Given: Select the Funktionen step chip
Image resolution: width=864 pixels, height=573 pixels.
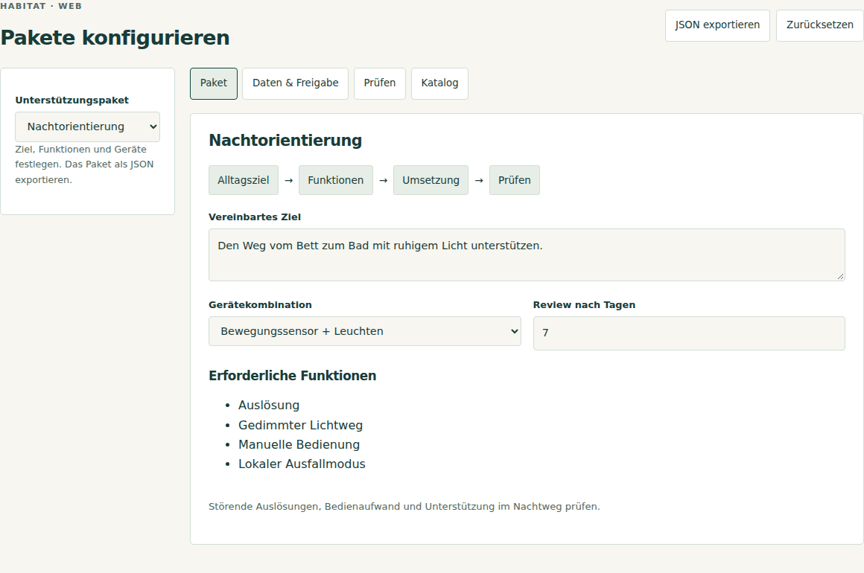Looking at the screenshot, I should (336, 180).
